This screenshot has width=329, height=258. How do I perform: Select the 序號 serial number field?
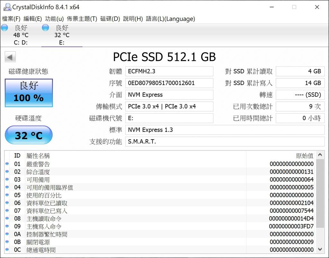point(169,83)
